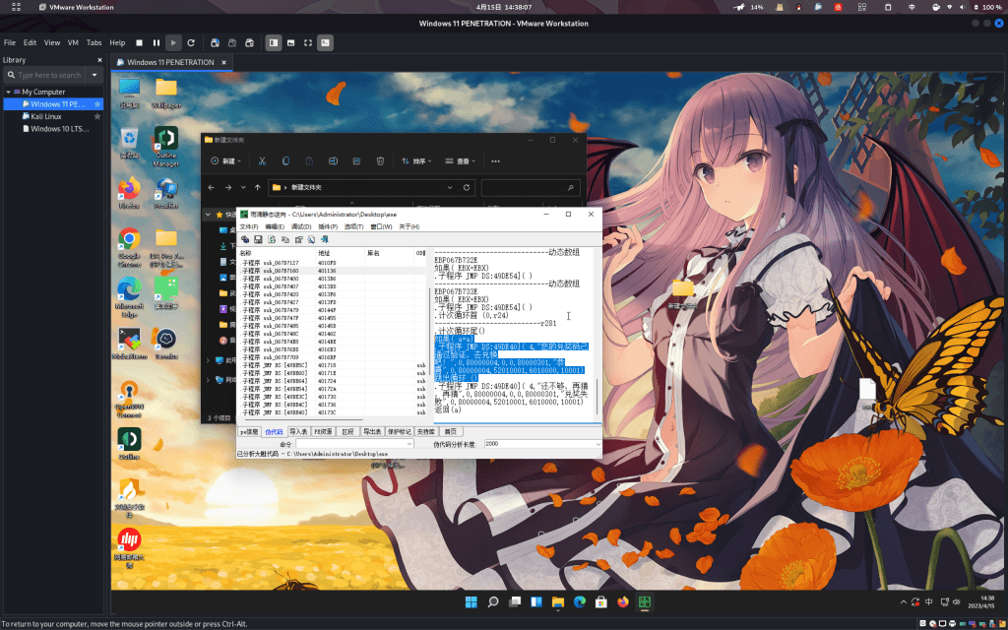Click the Explorer search box
Screen dimensions: 1008x630
click(x=531, y=188)
